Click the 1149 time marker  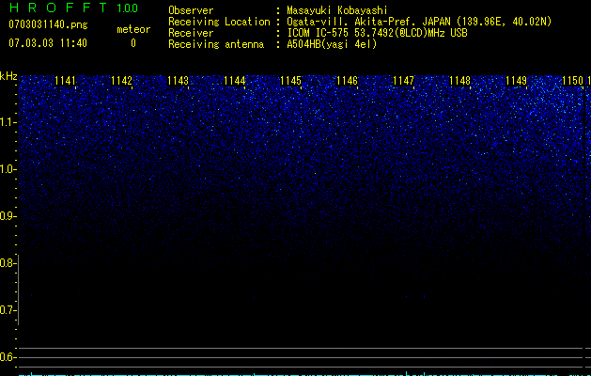pyautogui.click(x=516, y=81)
